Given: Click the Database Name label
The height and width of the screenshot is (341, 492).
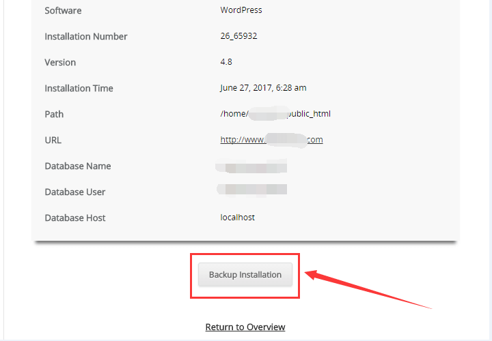Looking at the screenshot, I should (x=77, y=166).
